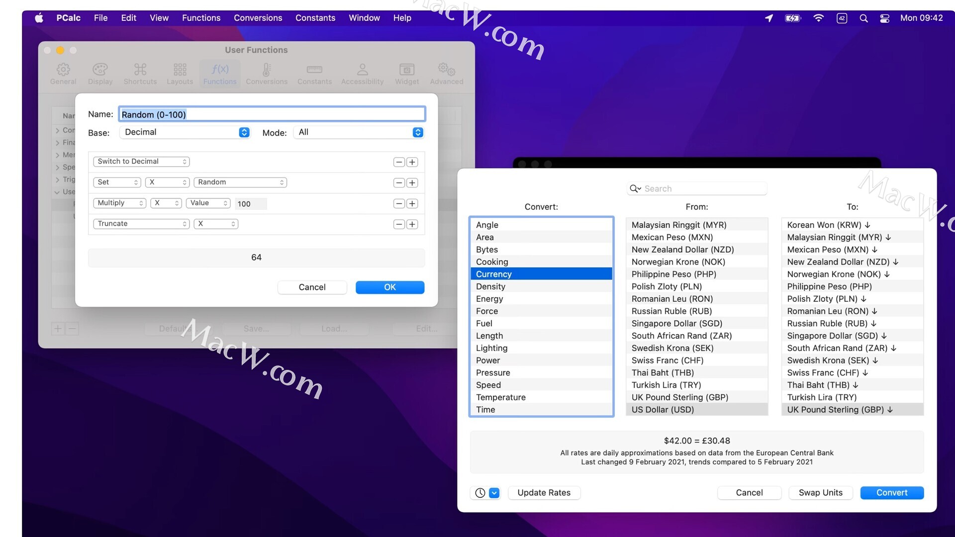Open Control Center from menu bar
The width and height of the screenshot is (955, 537).
click(884, 18)
